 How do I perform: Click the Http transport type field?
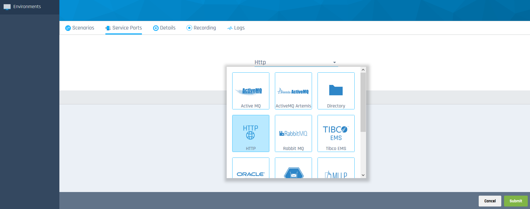[296, 62]
